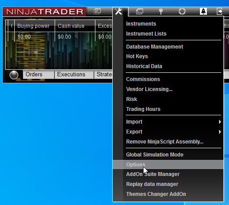
Task: Open Instruments from the Tools menu
Action: pos(168,24)
